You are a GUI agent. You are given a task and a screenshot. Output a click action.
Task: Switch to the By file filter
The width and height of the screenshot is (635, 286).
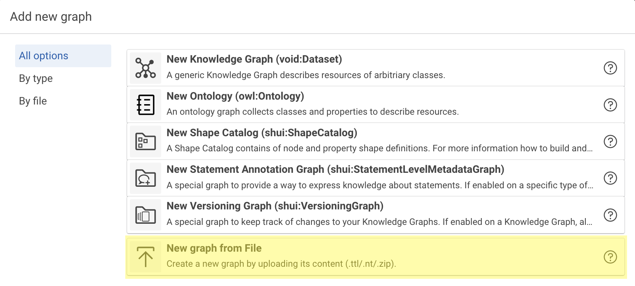33,101
